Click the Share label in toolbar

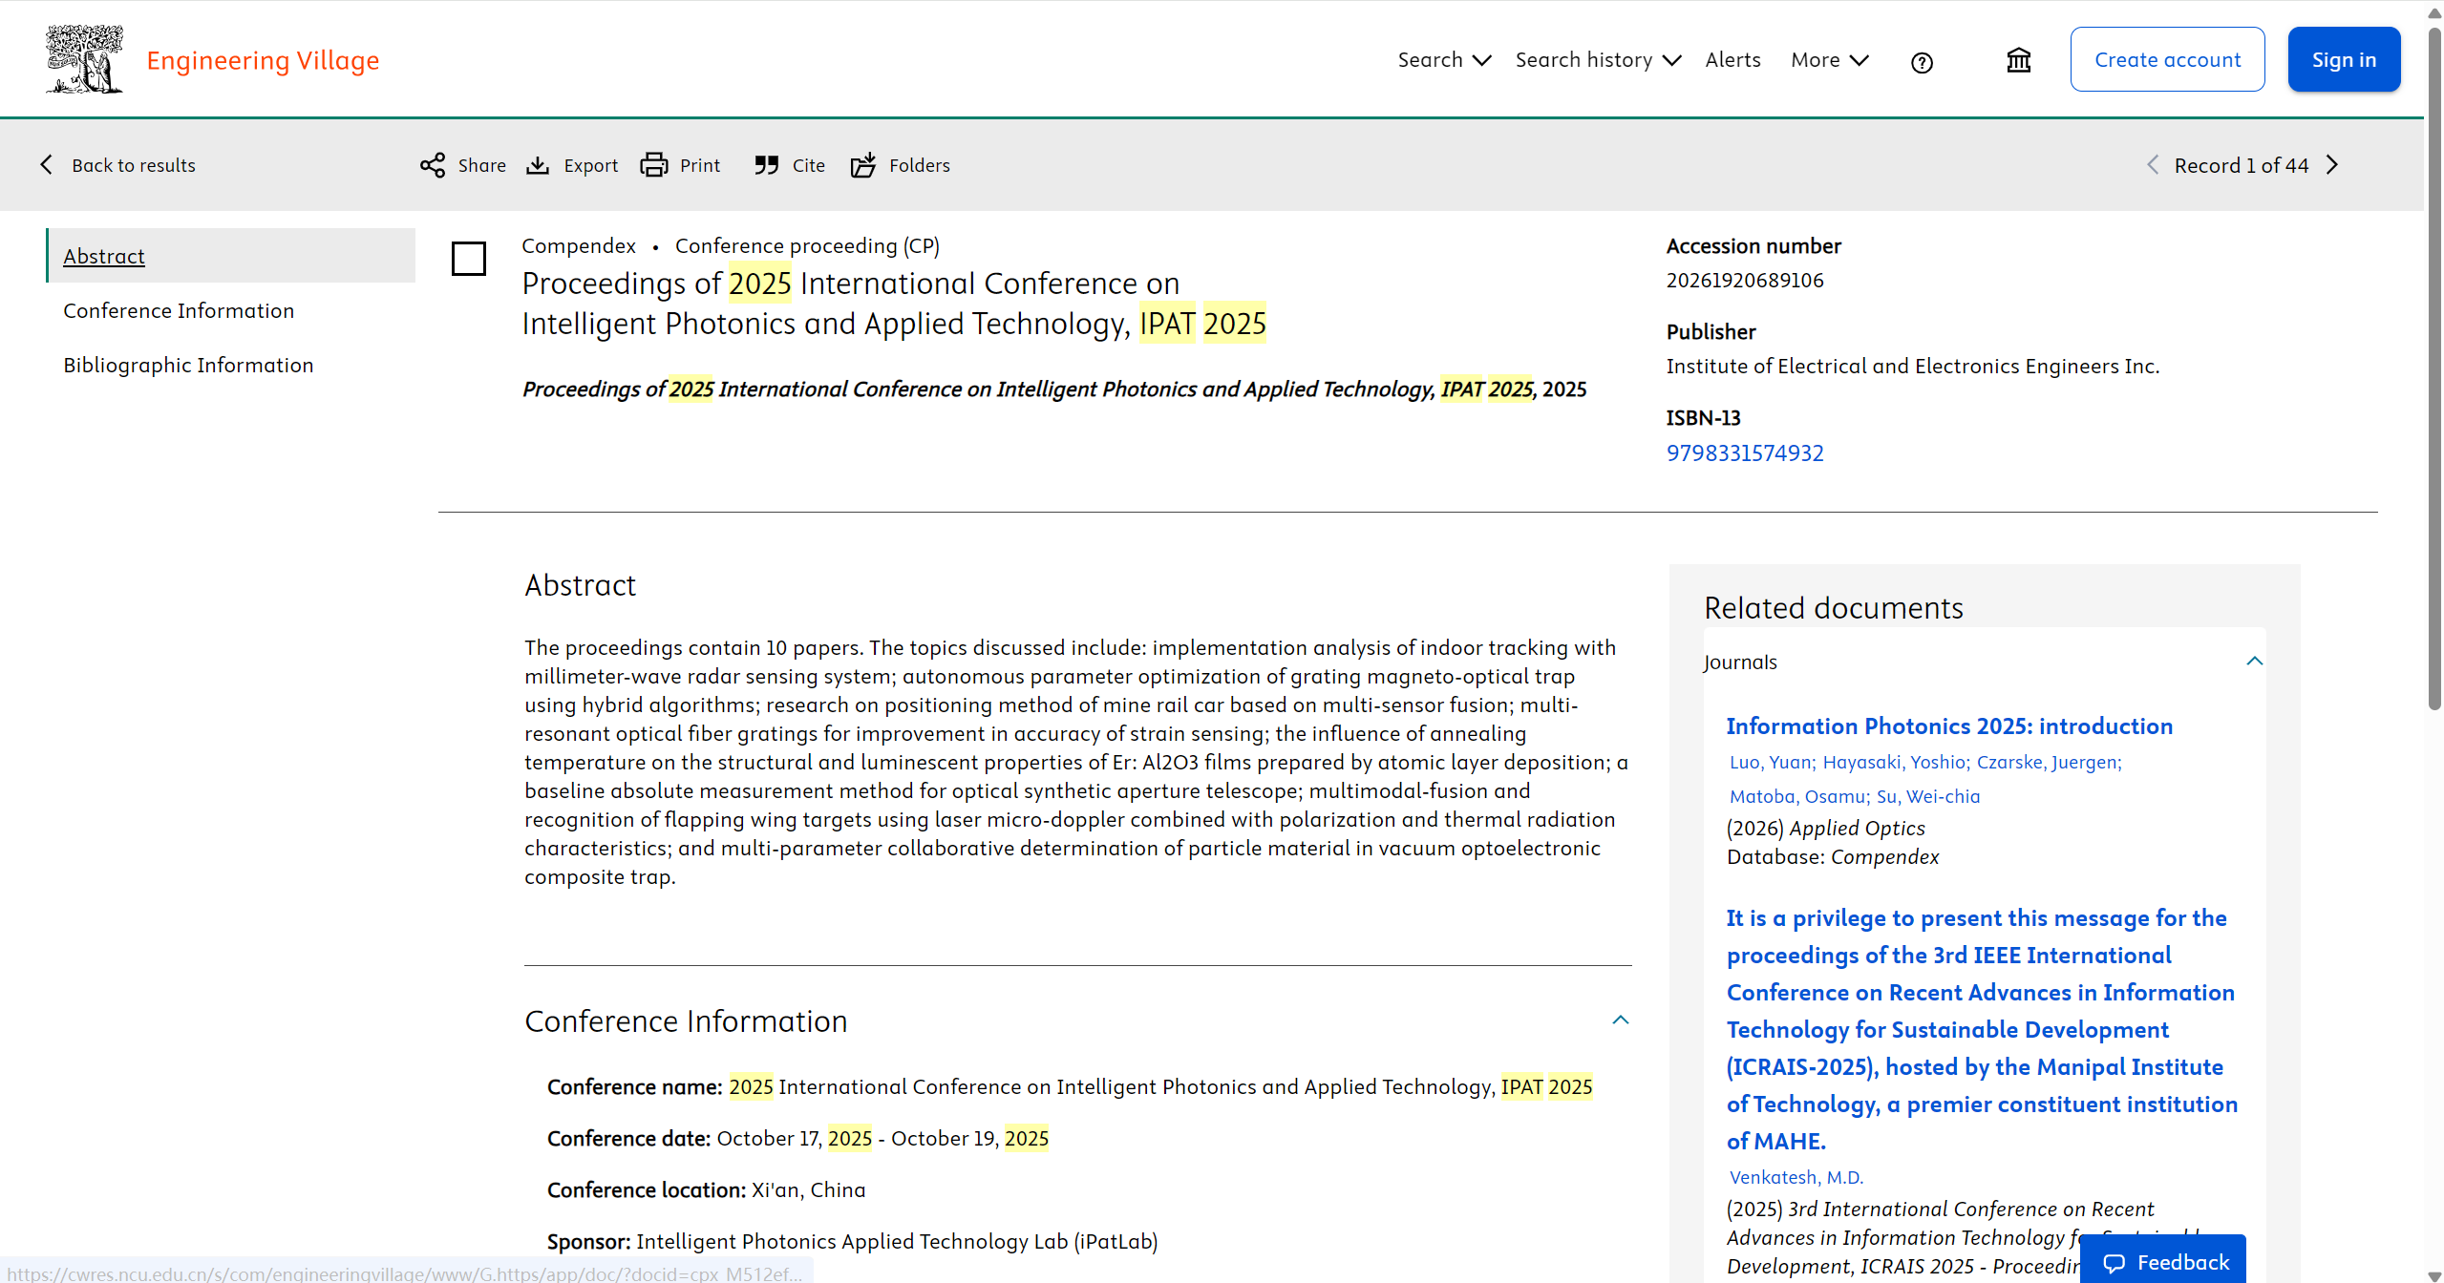pyautogui.click(x=482, y=165)
